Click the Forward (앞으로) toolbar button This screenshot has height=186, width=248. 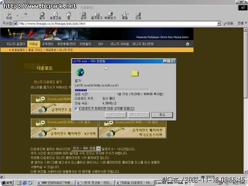tap(25, 16)
